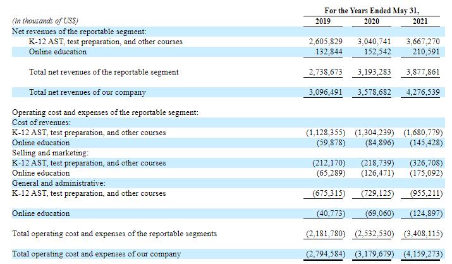Screen dimensions: 452x264
Task: Click Online education label under Cost of revenues
Action: pyautogui.click(x=40, y=143)
